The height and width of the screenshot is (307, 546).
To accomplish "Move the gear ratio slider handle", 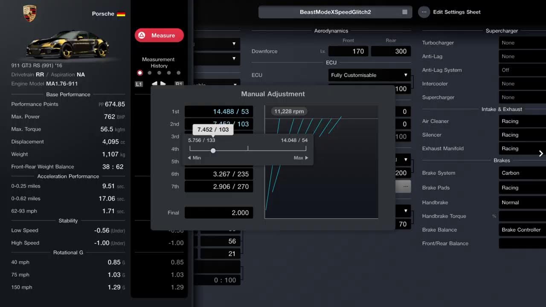I will (x=213, y=151).
